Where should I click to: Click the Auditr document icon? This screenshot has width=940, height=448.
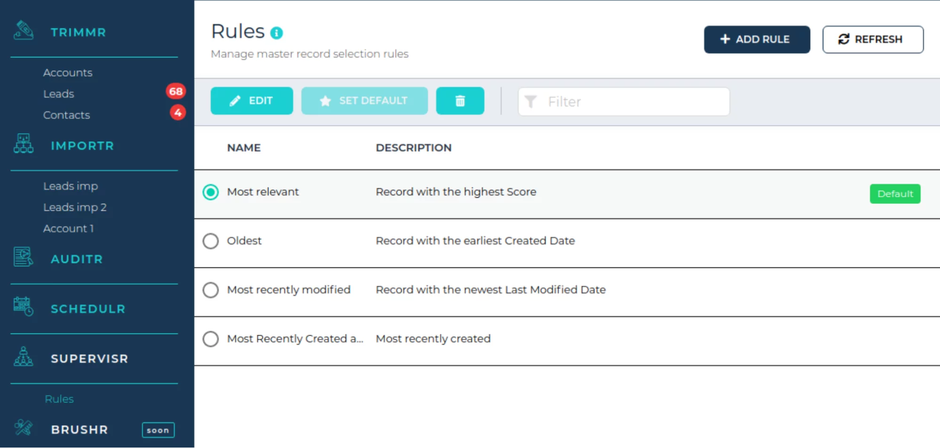(x=24, y=257)
